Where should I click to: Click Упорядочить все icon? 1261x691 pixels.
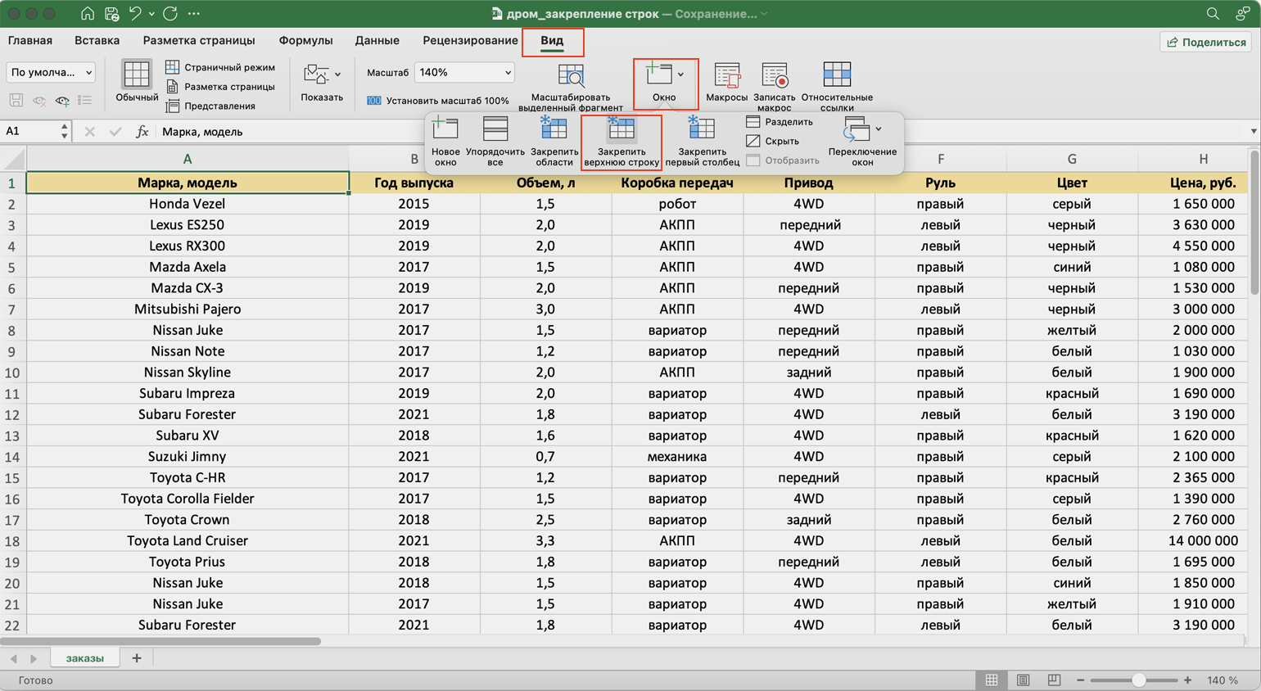(495, 130)
